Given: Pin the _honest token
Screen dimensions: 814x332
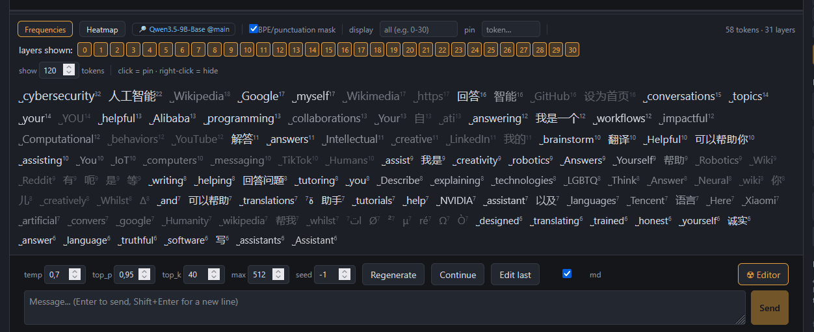Looking at the screenshot, I should tap(654, 221).
